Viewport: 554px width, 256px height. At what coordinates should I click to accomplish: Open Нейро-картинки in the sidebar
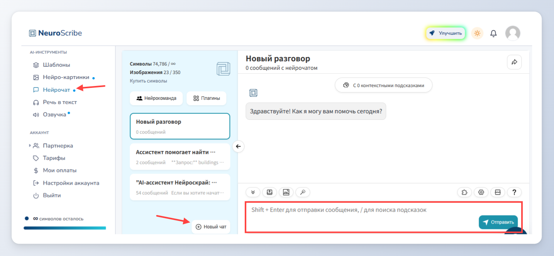(66, 77)
